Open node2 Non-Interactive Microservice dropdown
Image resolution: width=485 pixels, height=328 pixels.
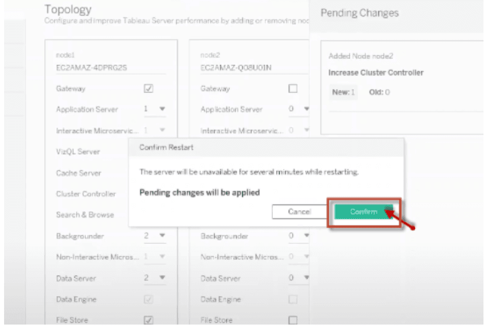(299, 257)
